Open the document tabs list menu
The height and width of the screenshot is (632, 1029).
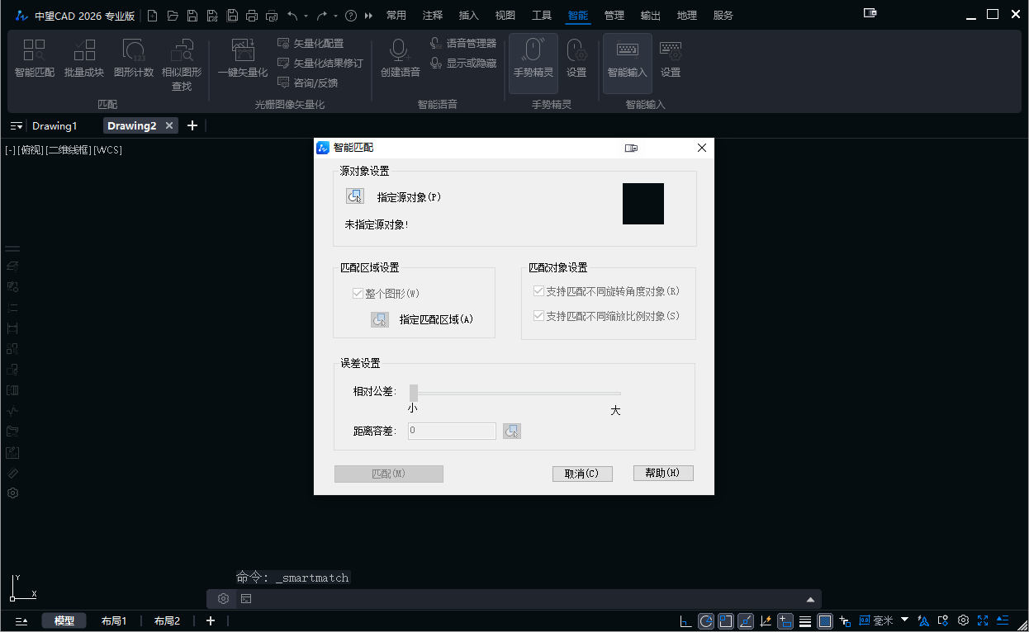17,125
